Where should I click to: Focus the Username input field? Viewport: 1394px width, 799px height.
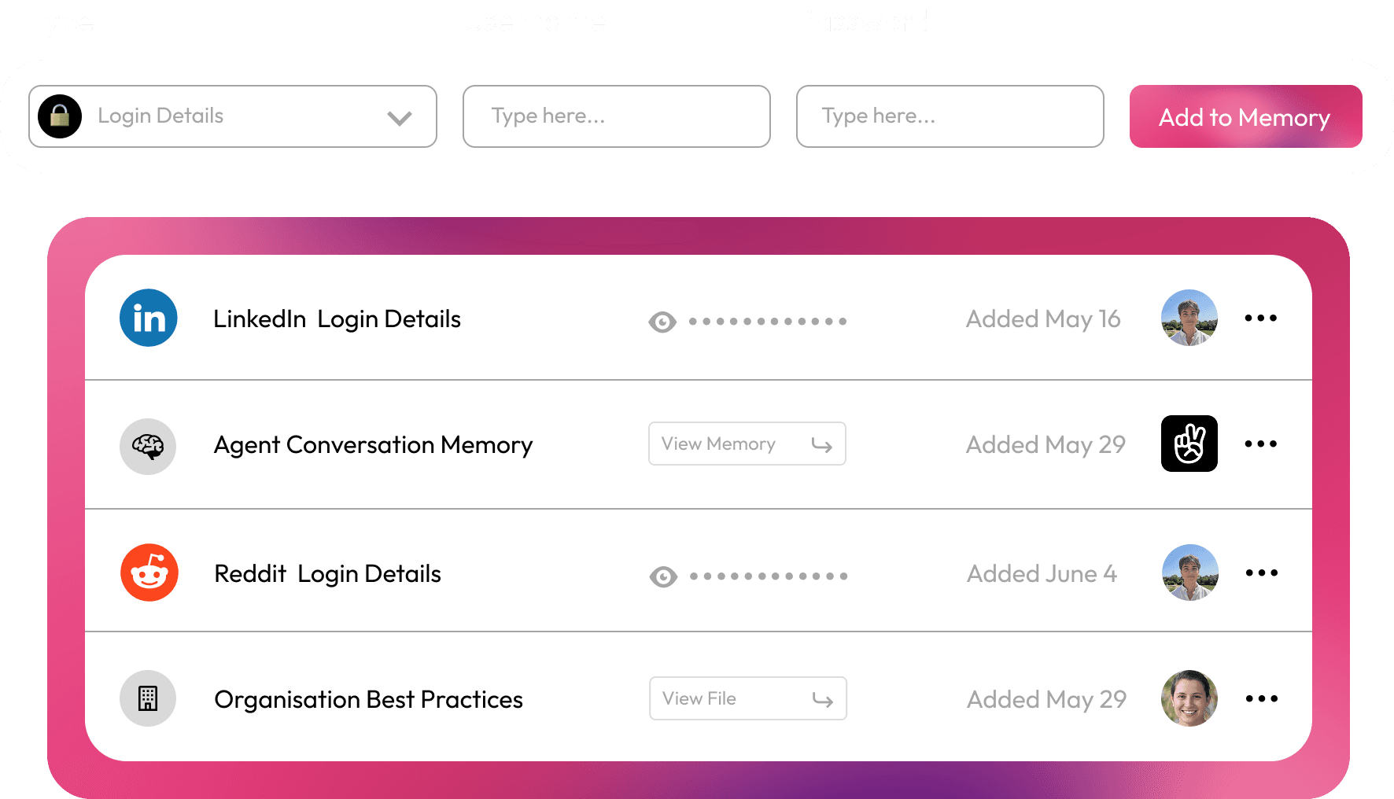coord(616,116)
